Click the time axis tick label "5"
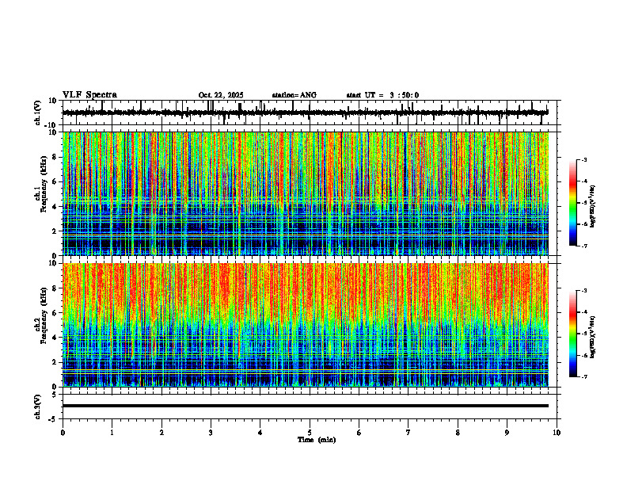This screenshot has height=485, width=627. tap(310, 433)
